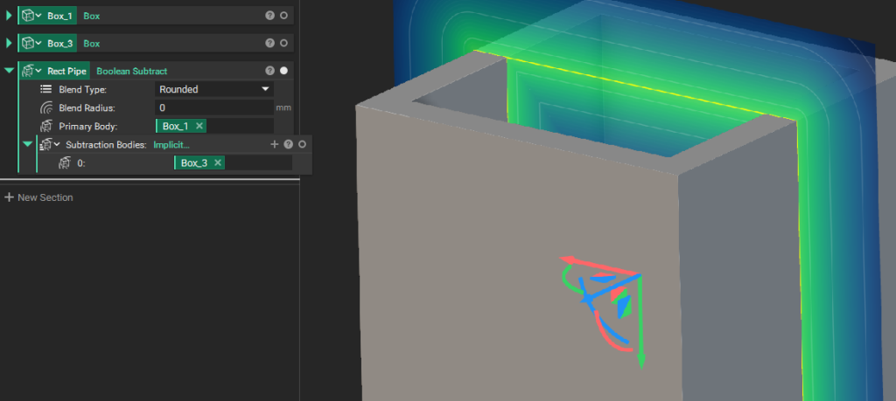The height and width of the screenshot is (401, 896).
Task: Remove Box_3 from subtraction body item 0
Action: tap(218, 162)
